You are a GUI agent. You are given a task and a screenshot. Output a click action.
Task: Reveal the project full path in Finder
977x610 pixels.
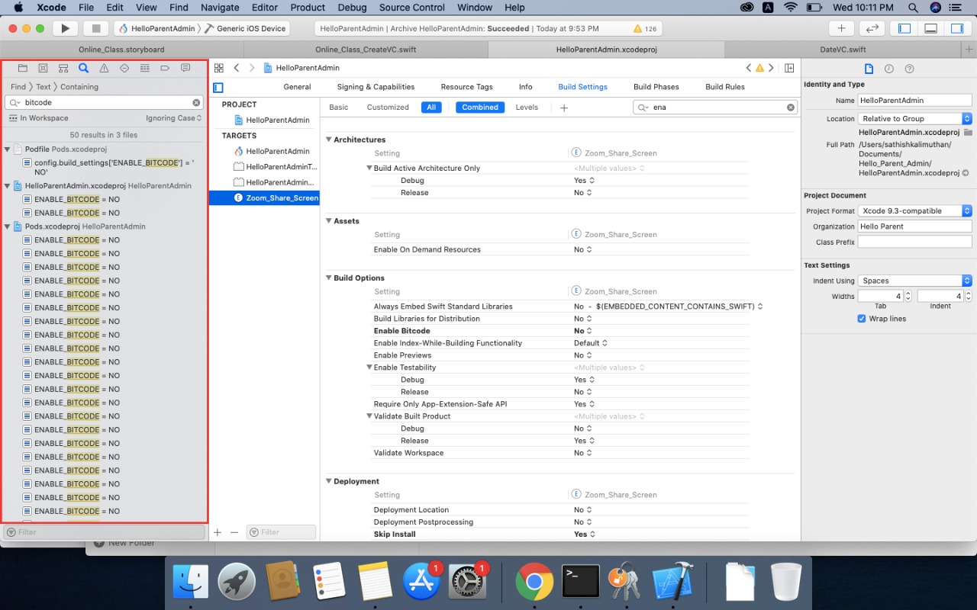(x=966, y=173)
